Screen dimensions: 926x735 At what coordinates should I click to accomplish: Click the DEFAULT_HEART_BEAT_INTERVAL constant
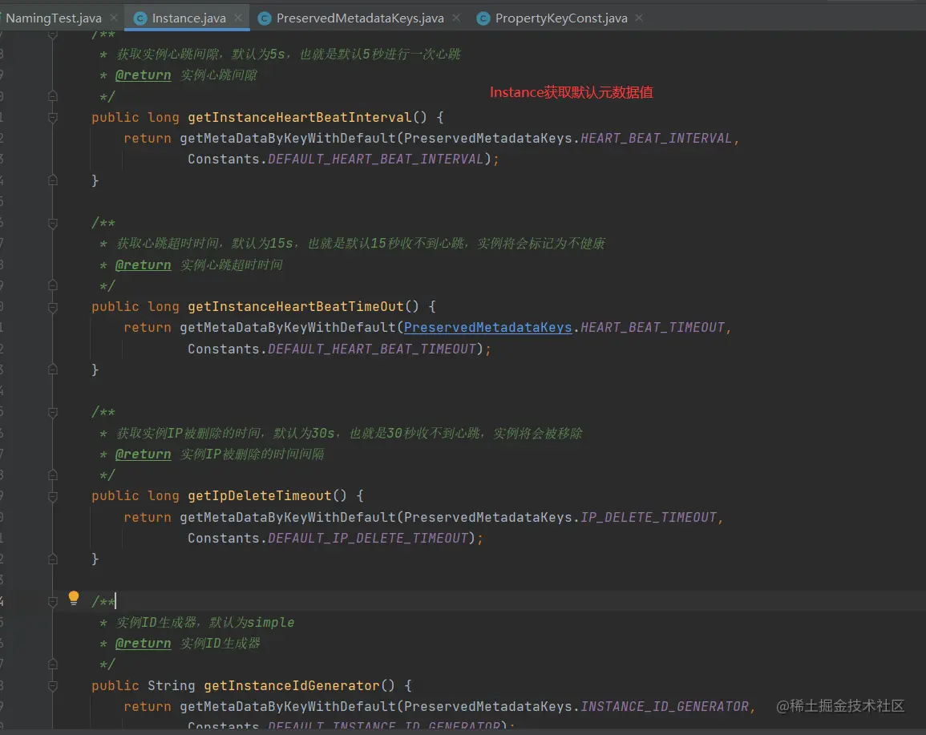coord(375,160)
